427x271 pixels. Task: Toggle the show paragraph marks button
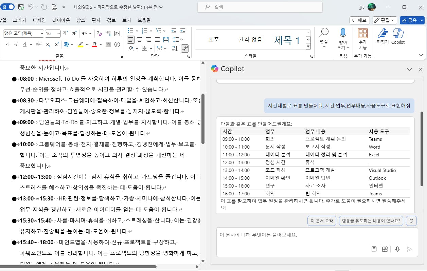click(184, 49)
